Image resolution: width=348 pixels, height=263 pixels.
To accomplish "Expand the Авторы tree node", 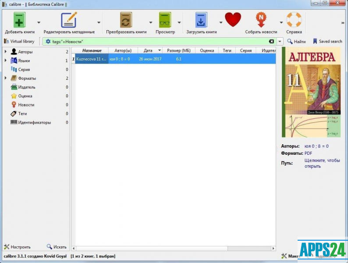I will pyautogui.click(x=6, y=51).
